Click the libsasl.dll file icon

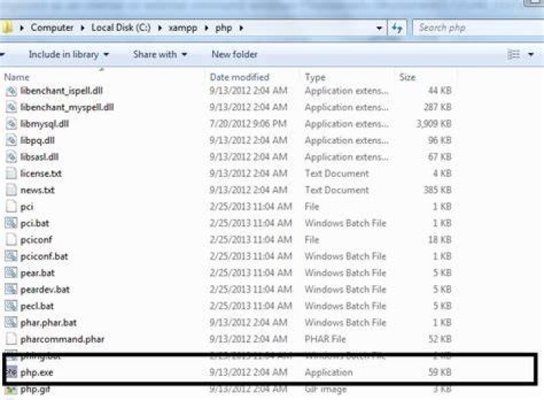pos(11,157)
